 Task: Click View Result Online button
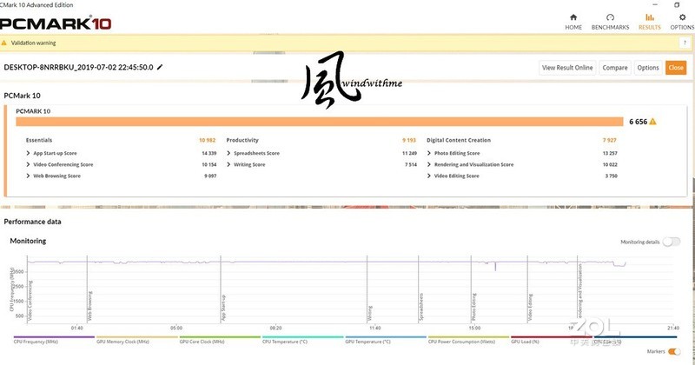tap(567, 68)
